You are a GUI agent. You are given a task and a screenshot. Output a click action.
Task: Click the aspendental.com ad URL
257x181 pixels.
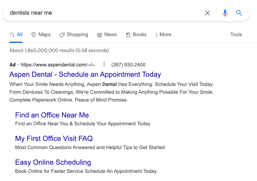click(58, 65)
